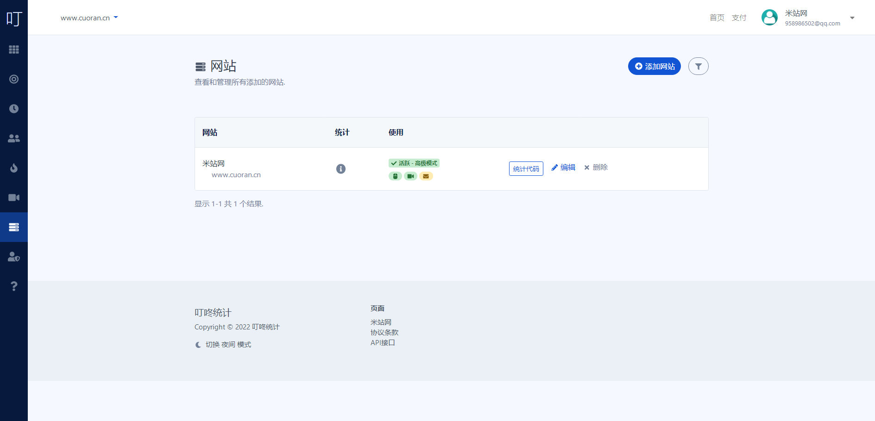Click the yellow envelope email badge

426,176
